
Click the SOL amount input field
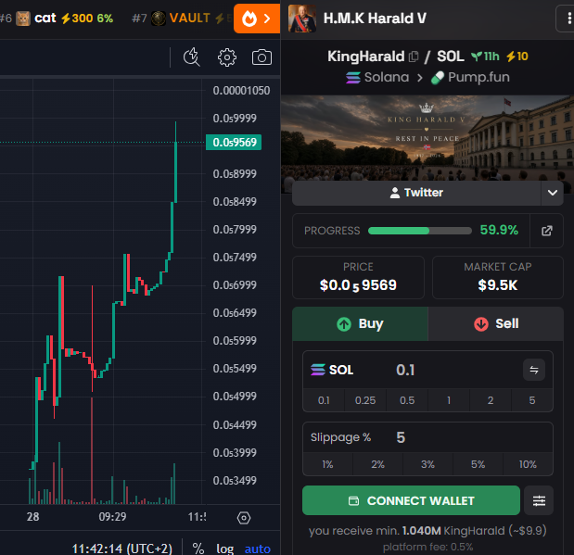(x=454, y=370)
